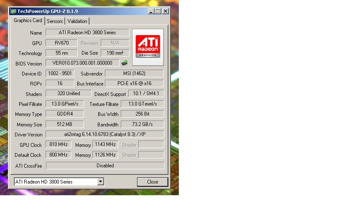Expand the graphics card selection dropdown arrow

coord(101,182)
